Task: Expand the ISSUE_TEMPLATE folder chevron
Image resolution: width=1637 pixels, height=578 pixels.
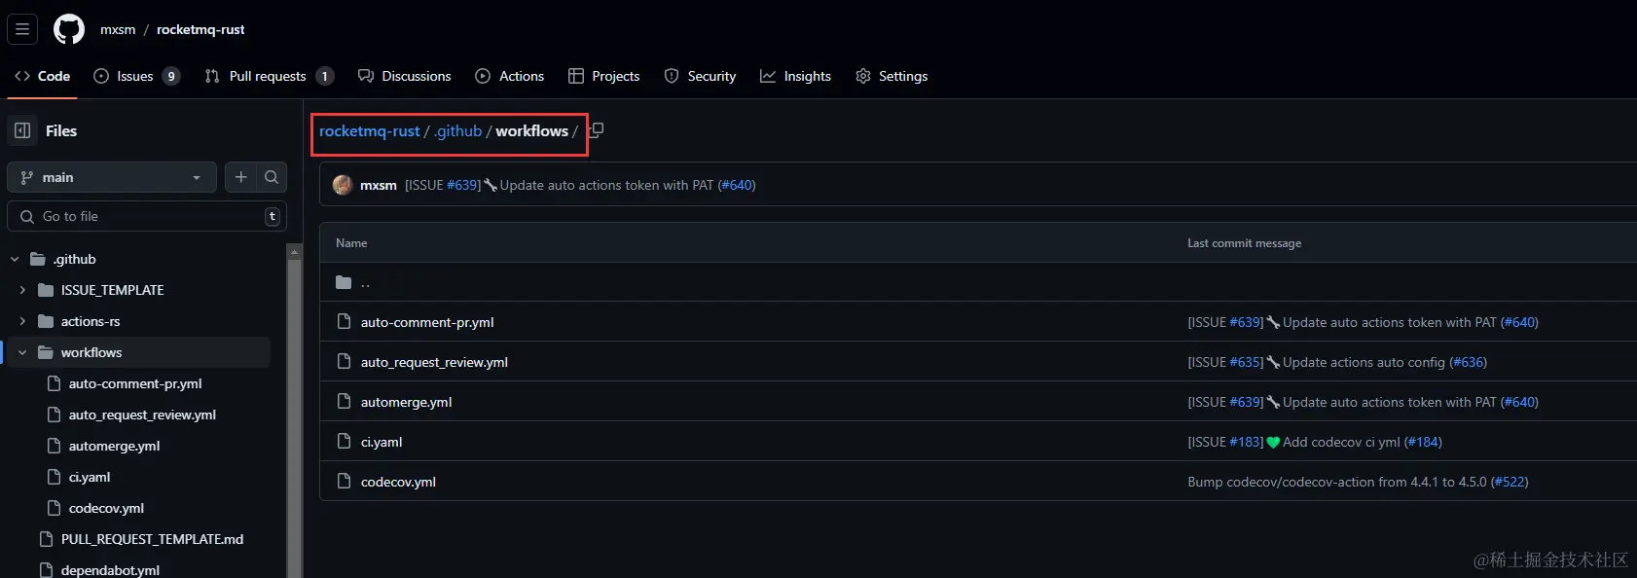Action: [x=22, y=290]
